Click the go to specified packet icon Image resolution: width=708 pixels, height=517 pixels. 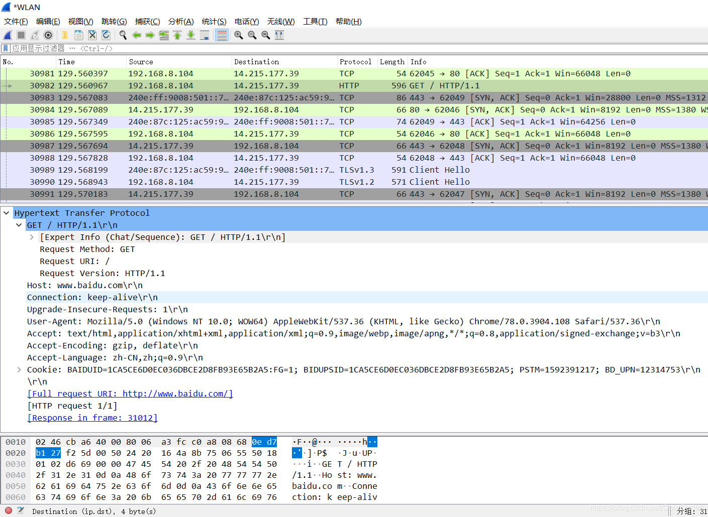pyautogui.click(x=164, y=35)
